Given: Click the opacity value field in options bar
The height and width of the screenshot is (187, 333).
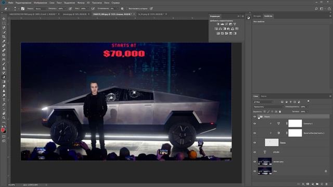Looking at the screenshot, I should (60, 9).
